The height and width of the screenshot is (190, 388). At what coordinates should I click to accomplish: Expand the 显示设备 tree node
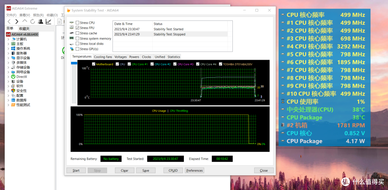pyautogui.click(x=8, y=58)
